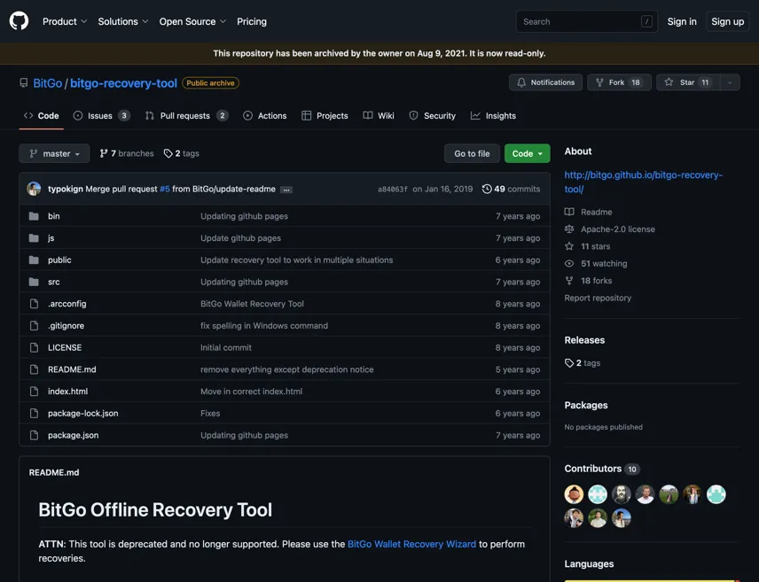Focus the Search input field

click(587, 21)
